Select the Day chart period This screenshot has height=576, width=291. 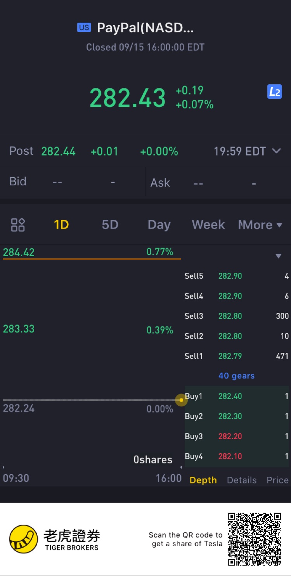tap(159, 225)
